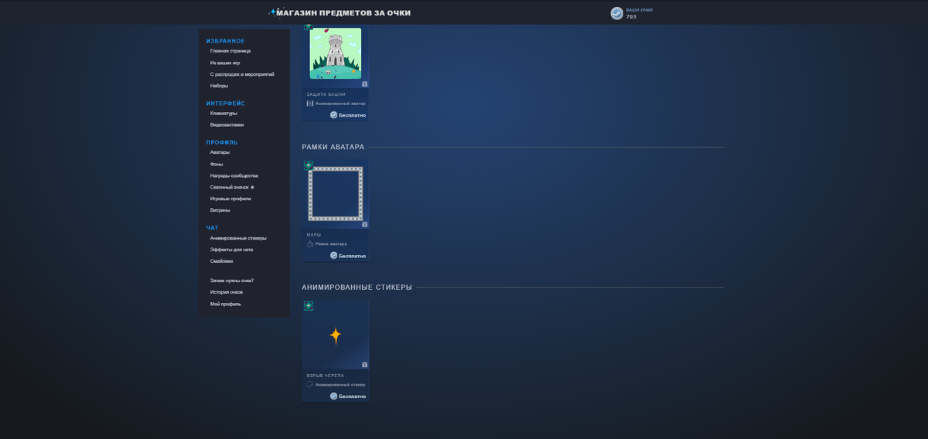Click the game badge icon on Защита башни card
This screenshot has width=928, height=439.
tap(309, 26)
